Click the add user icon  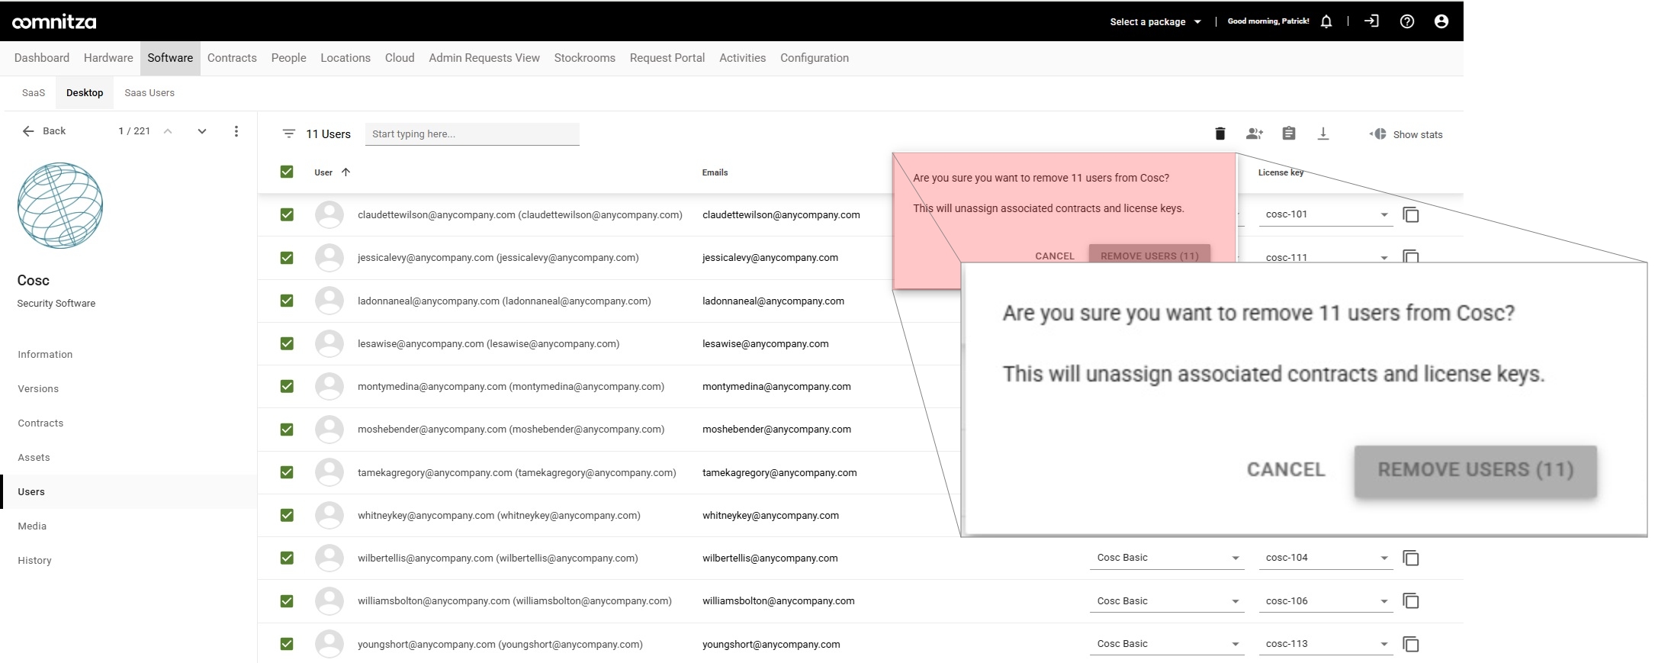[x=1255, y=134]
